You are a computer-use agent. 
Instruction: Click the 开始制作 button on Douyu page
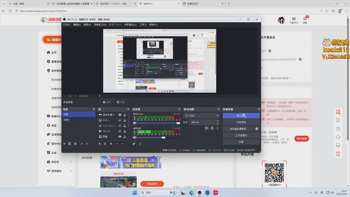pos(152,184)
